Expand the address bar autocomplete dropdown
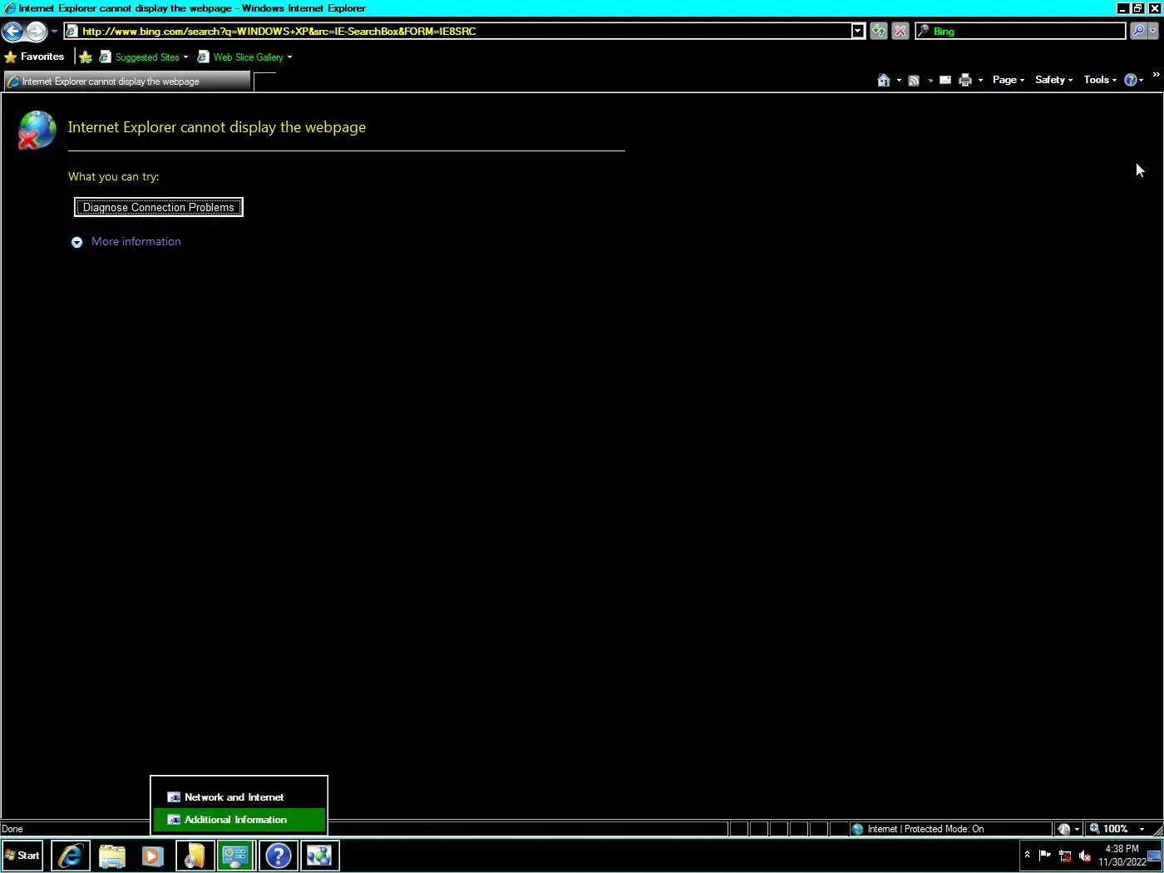Image resolution: width=1164 pixels, height=873 pixels. [858, 32]
